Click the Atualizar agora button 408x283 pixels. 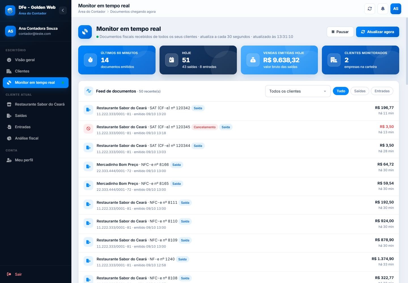[377, 32]
